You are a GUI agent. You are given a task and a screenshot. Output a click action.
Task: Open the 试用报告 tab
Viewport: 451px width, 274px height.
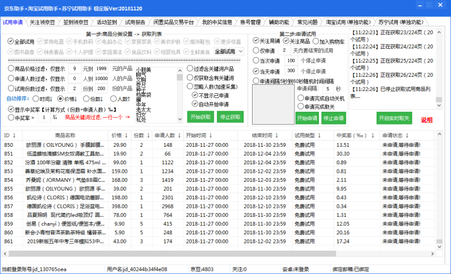click(x=135, y=22)
